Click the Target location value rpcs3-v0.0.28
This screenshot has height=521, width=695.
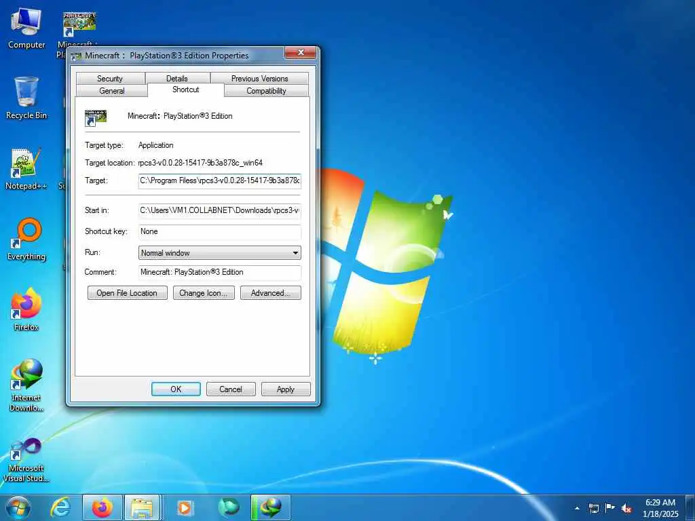(x=200, y=163)
